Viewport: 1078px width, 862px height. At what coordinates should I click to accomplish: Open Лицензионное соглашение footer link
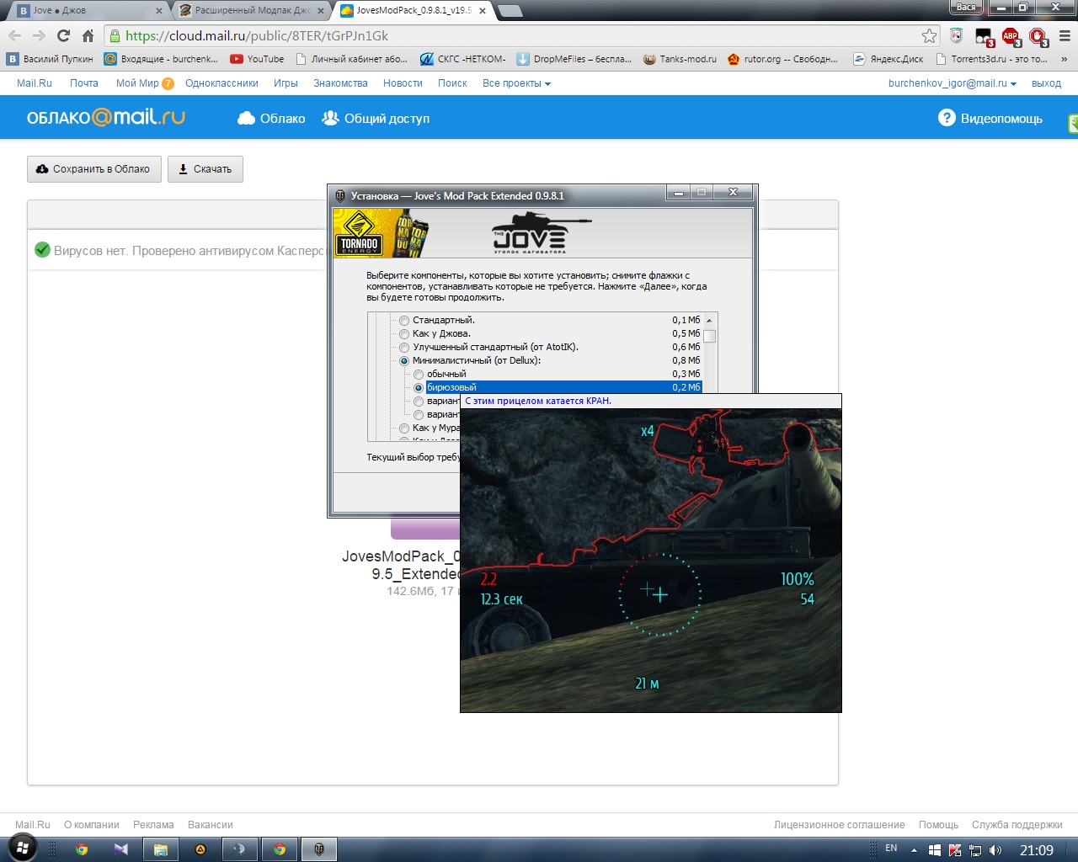pos(839,825)
